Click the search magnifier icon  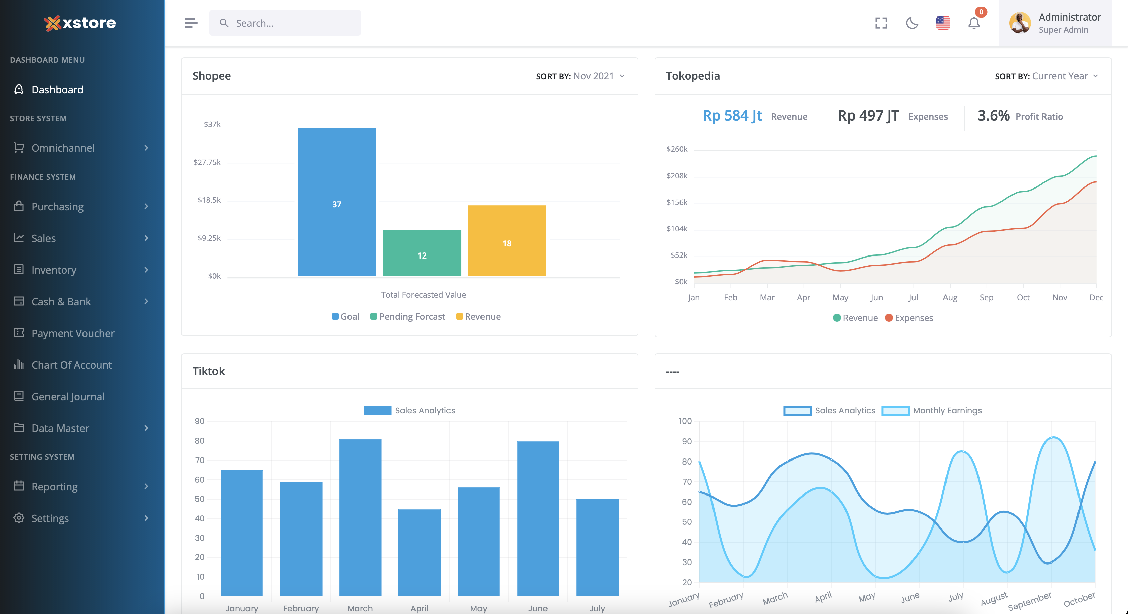pyautogui.click(x=224, y=23)
